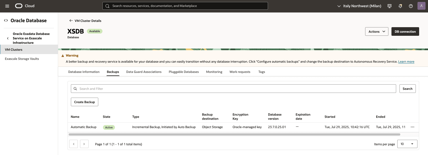Open row actions menu for Automatic Backup
428x155 pixels.
pos(412,127)
